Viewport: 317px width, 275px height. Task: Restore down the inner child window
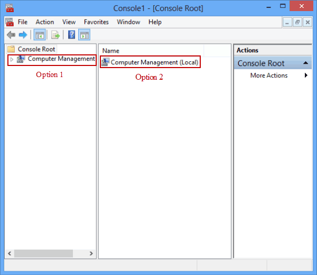tap(297, 22)
